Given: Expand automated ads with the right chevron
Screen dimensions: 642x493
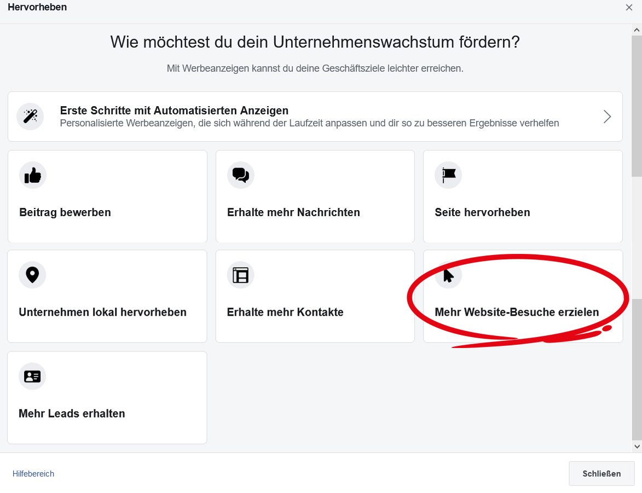Looking at the screenshot, I should (607, 117).
